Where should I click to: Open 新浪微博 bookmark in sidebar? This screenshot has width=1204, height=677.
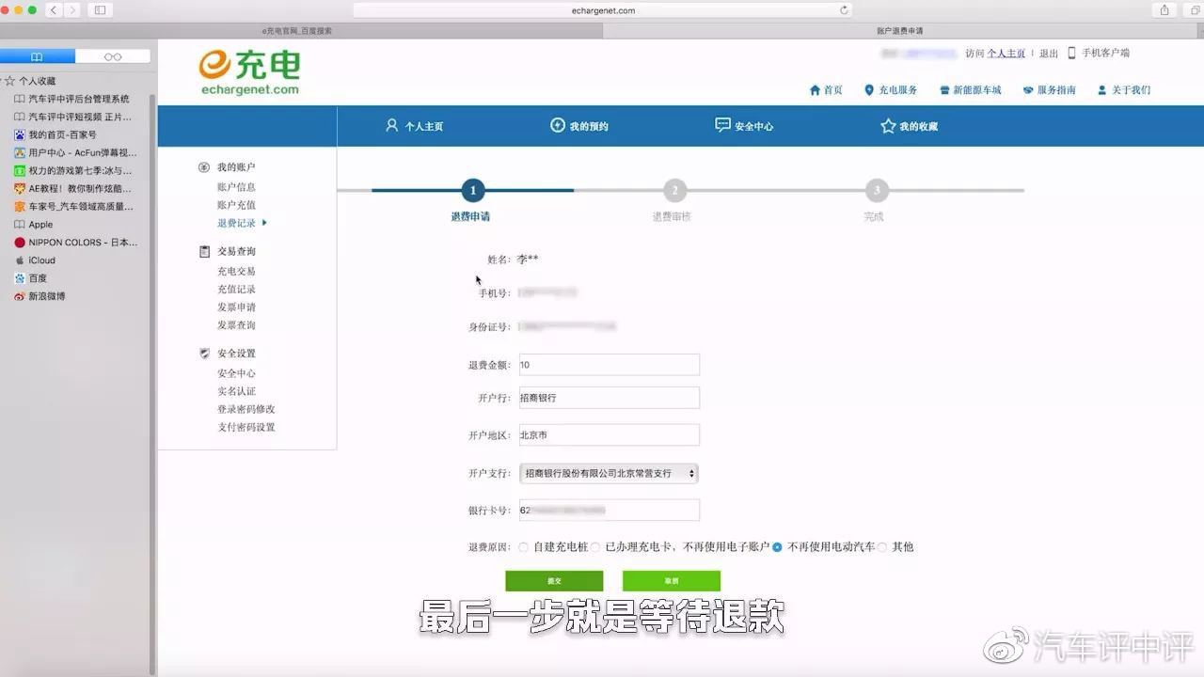tap(46, 296)
